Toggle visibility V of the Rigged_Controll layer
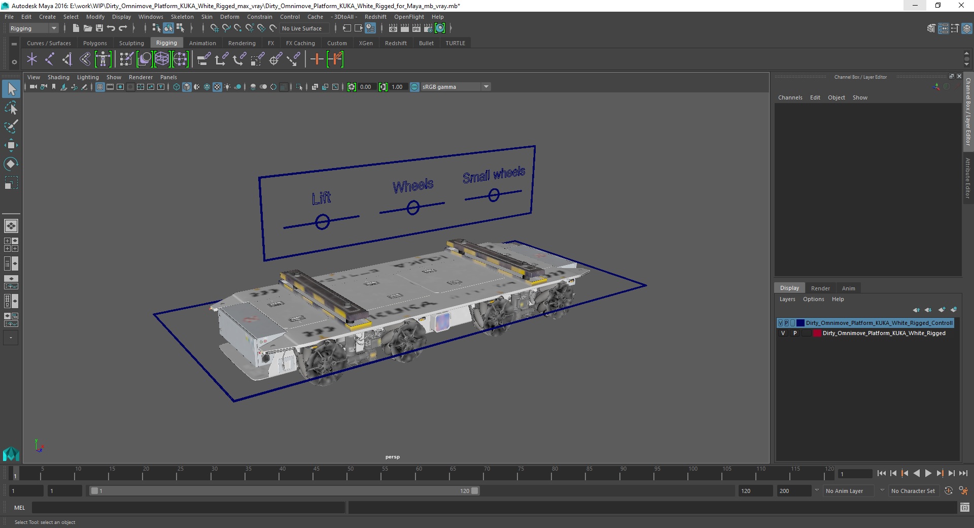 pyautogui.click(x=780, y=323)
